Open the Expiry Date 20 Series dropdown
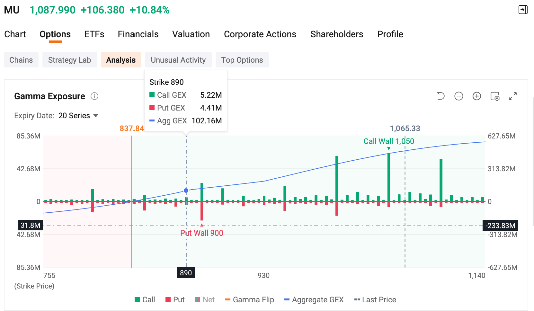534x311 pixels. click(x=78, y=116)
